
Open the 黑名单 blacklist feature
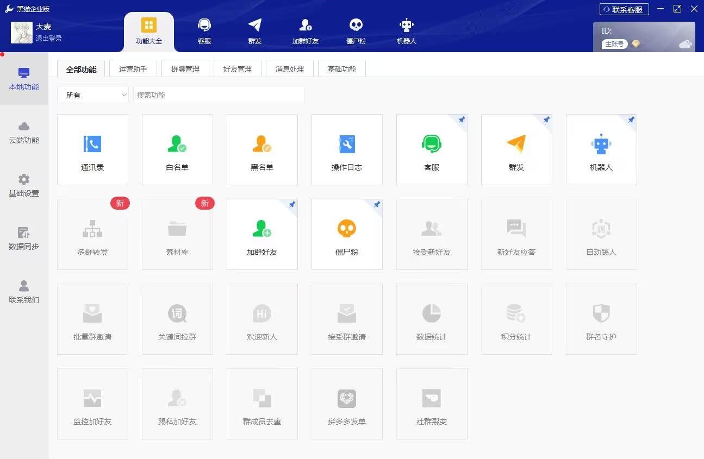click(262, 149)
